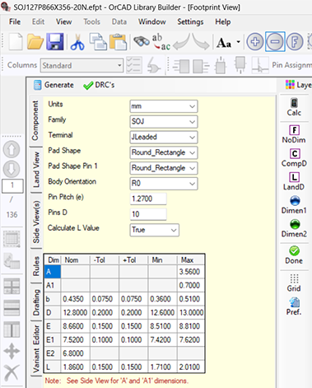This screenshot has width=312, height=388.
Task: Open the Help menu
Action: (x=222, y=21)
